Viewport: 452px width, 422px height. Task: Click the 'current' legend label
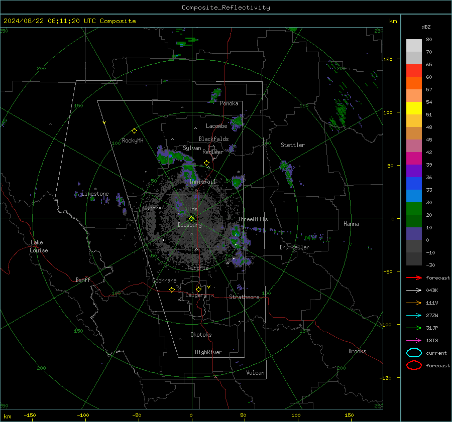tap(436, 353)
